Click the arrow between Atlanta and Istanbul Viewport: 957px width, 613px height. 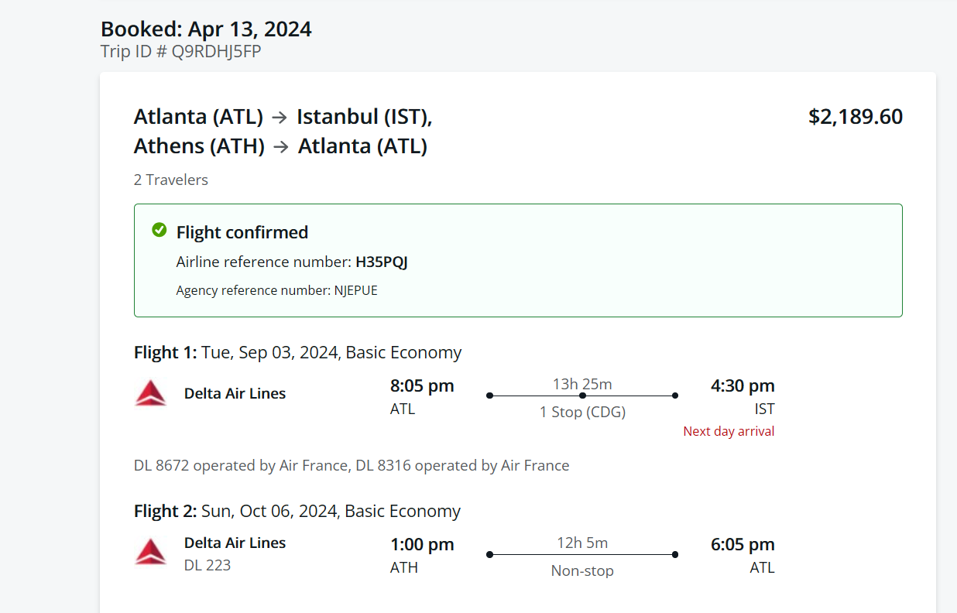click(x=280, y=118)
